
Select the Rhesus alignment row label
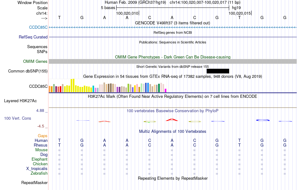pyautogui.click(x=41, y=145)
